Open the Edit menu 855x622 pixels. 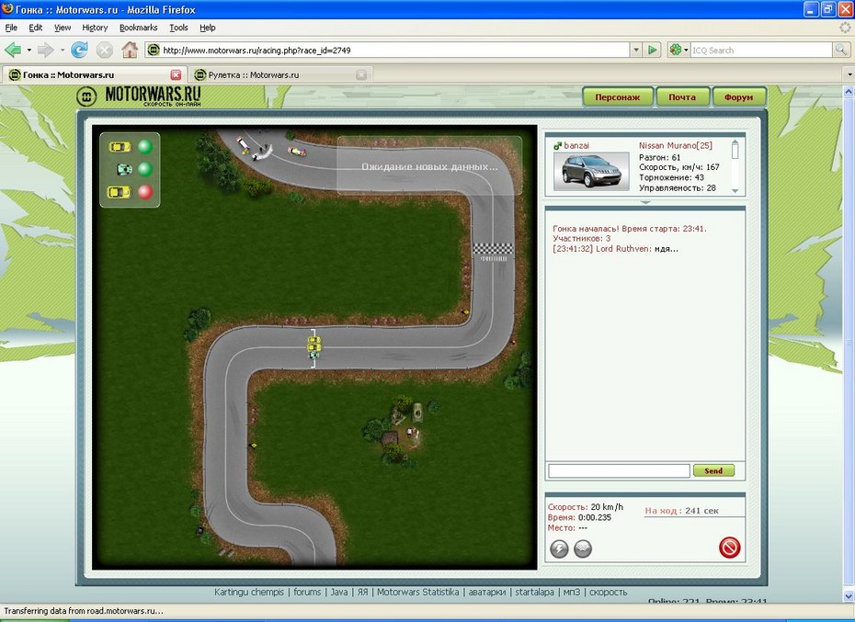(x=36, y=28)
